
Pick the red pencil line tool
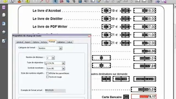(42, 1)
